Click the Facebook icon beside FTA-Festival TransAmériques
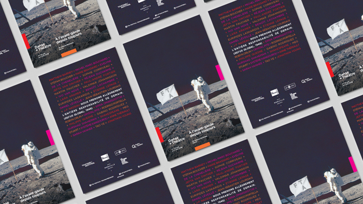363x204 pixels. tap(91, 185)
